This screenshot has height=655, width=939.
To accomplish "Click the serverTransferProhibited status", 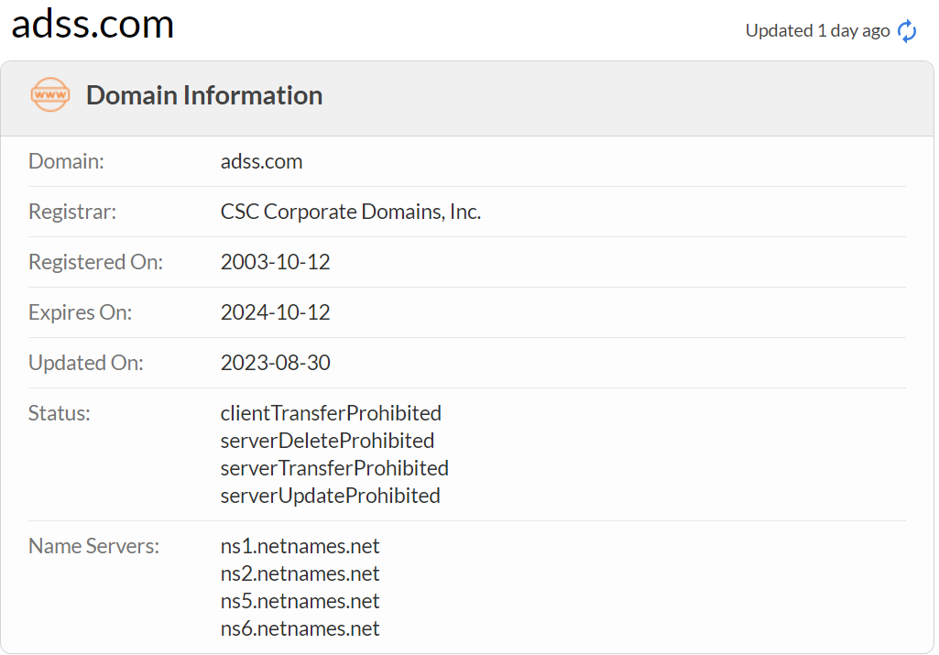I will [334, 468].
